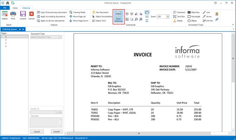Select page 2 in Pages list
Viewport: 236px width, 140px height.
tap(15, 40)
